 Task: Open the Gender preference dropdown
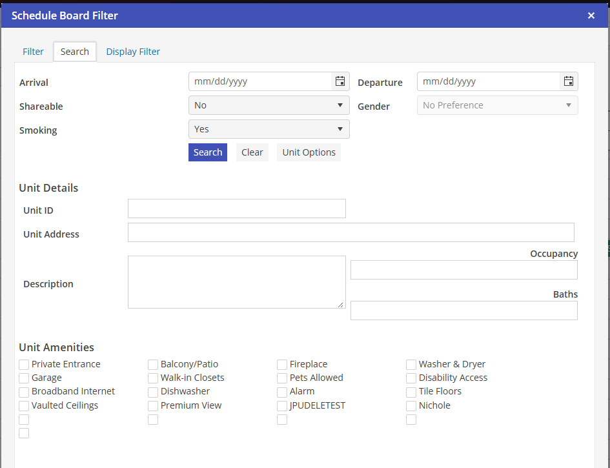pos(497,105)
